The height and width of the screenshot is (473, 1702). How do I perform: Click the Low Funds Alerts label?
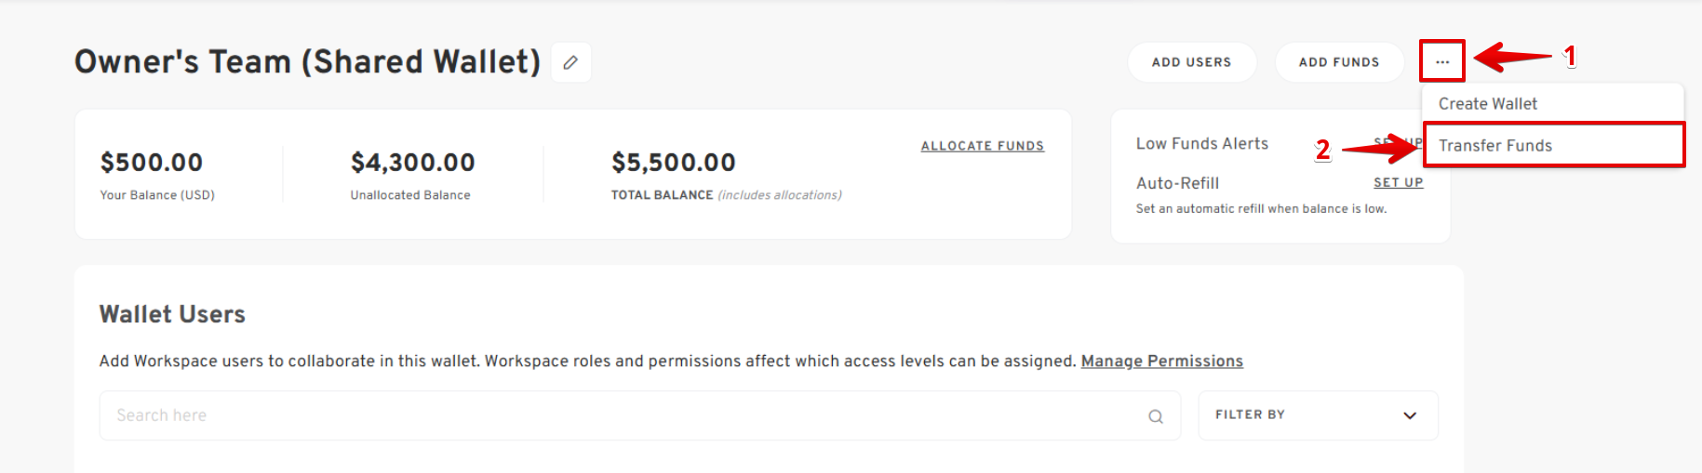click(x=1201, y=144)
